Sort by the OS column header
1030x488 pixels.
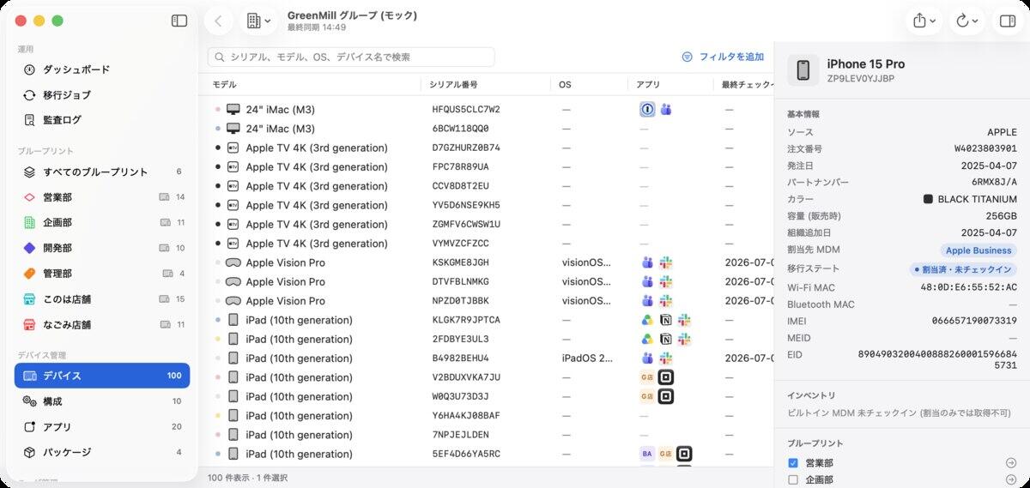click(590, 85)
